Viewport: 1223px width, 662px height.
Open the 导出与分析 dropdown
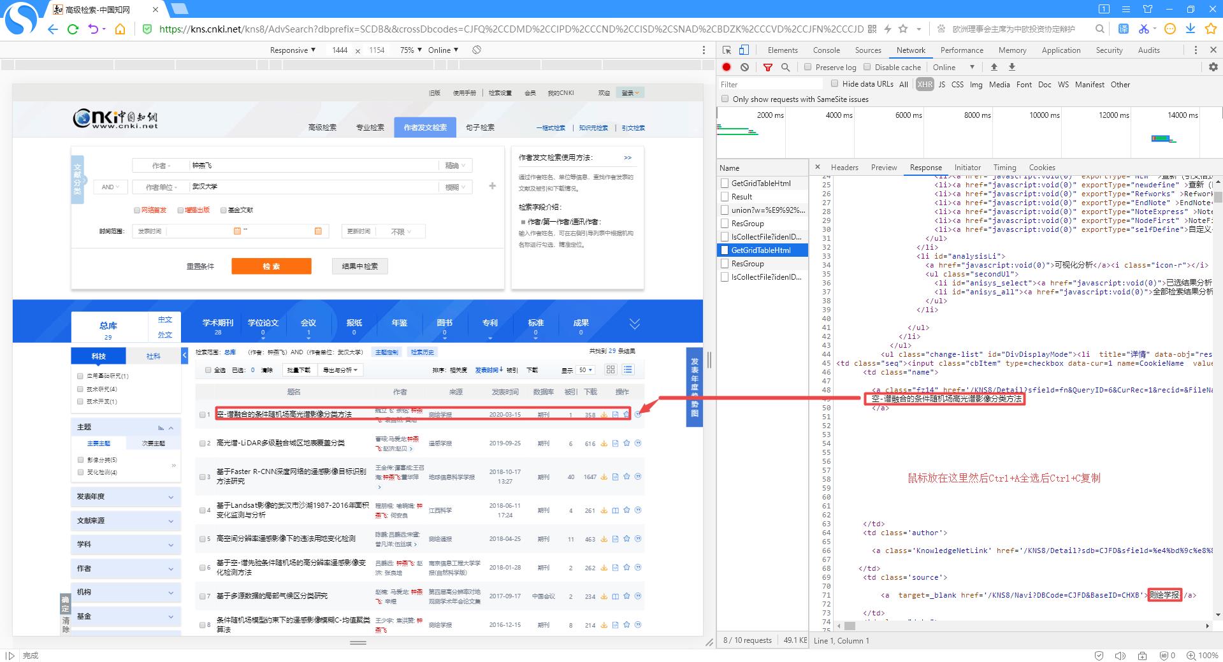[x=340, y=370]
